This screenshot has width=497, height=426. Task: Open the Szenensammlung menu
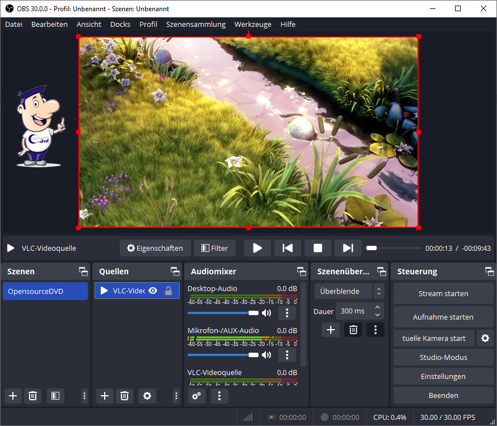tap(196, 24)
